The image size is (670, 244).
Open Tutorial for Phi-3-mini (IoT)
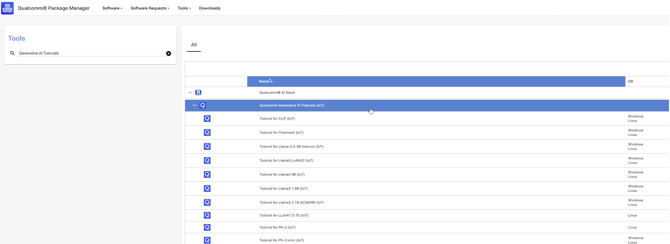[x=282, y=240]
